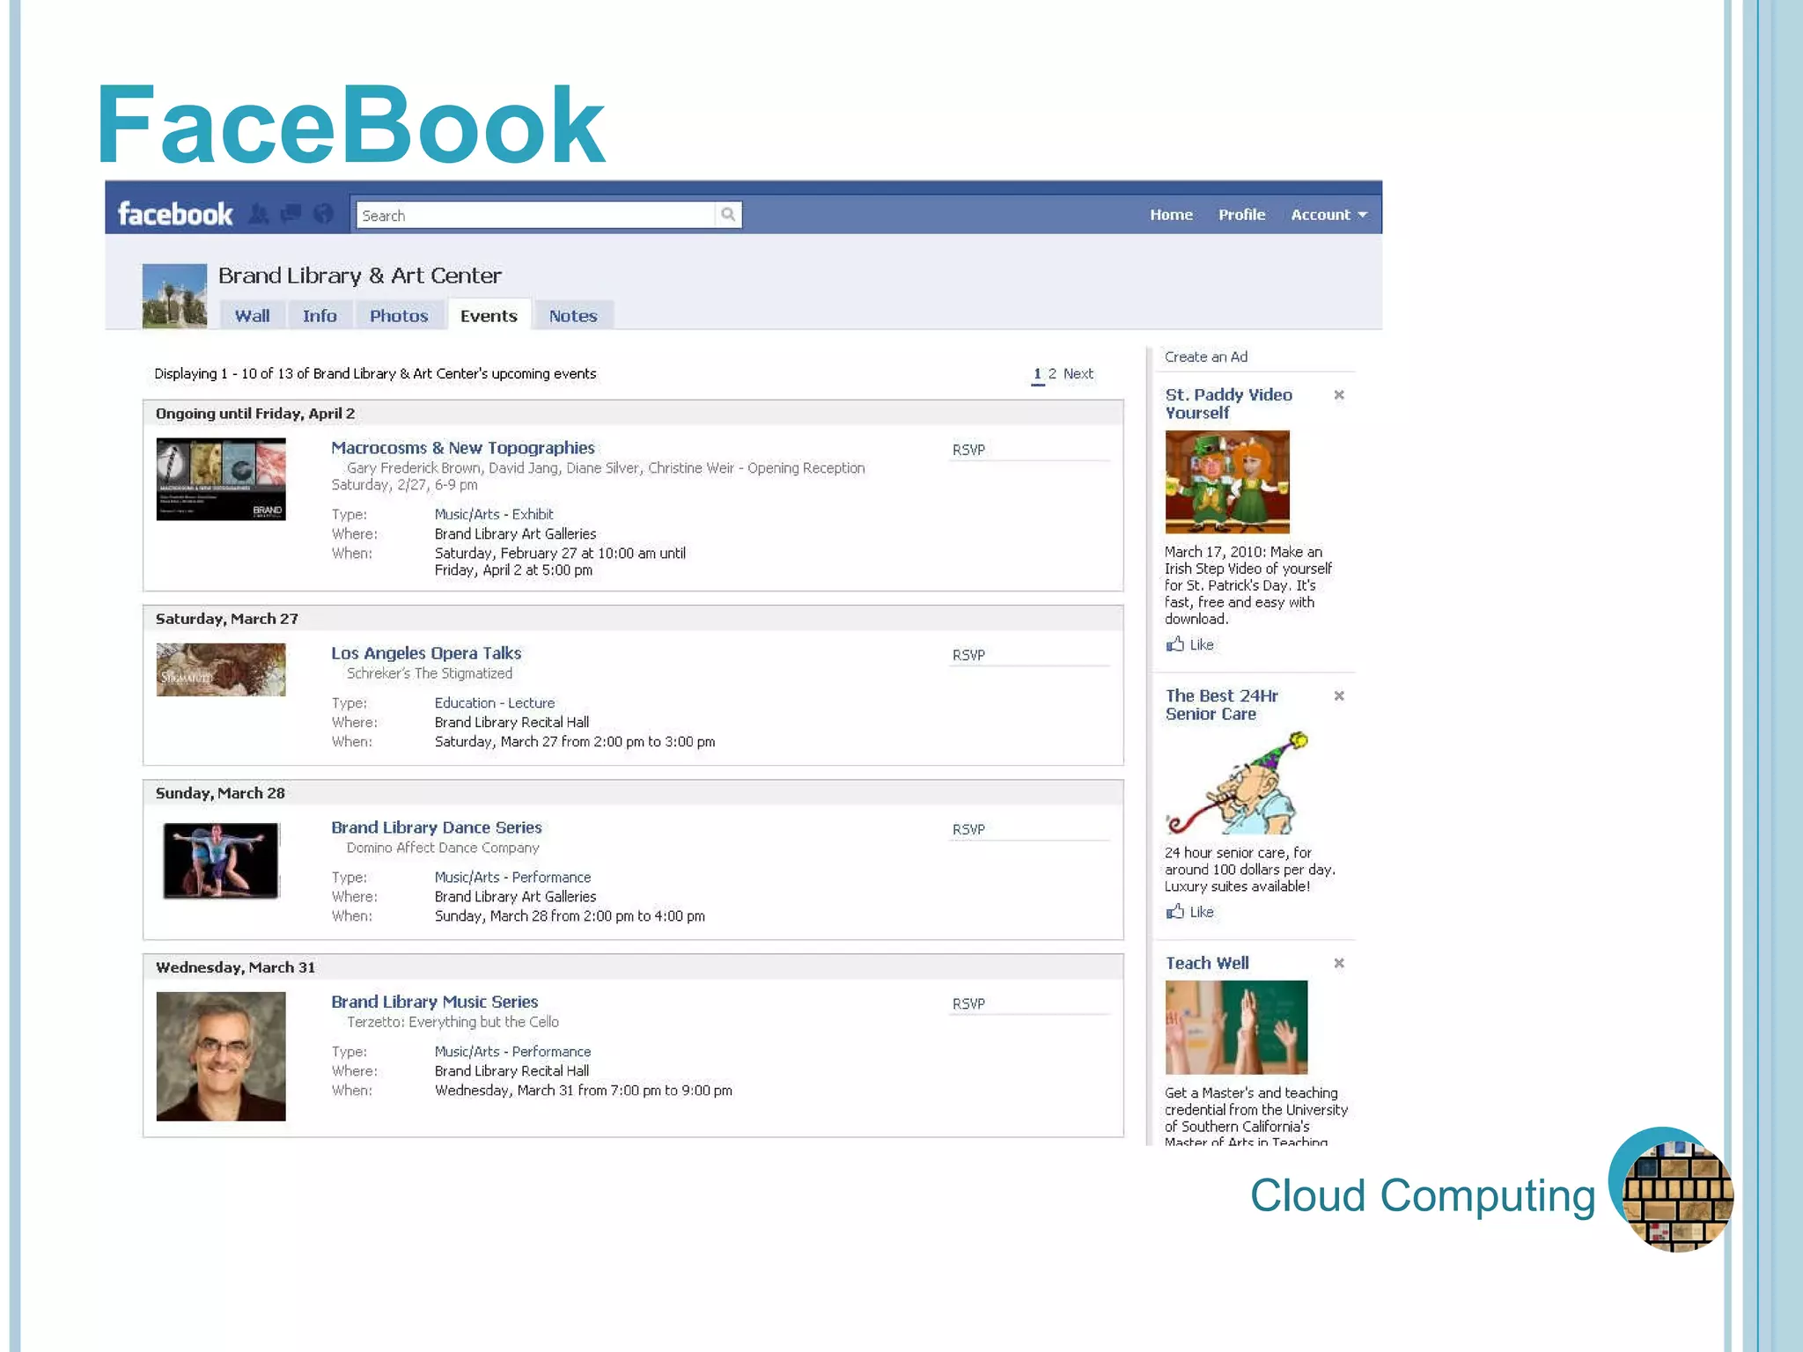
Task: Expand the Account dropdown menu
Action: point(1328,215)
